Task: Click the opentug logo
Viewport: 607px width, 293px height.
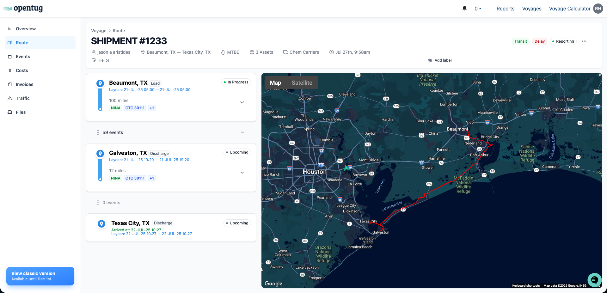Action: point(23,9)
